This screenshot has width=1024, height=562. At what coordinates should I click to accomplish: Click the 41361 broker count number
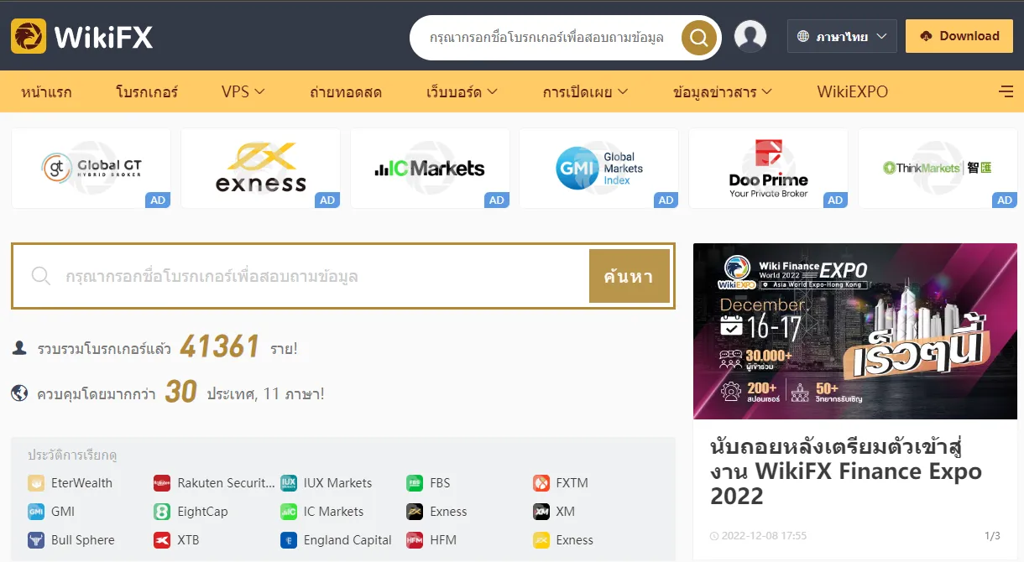[x=220, y=346]
